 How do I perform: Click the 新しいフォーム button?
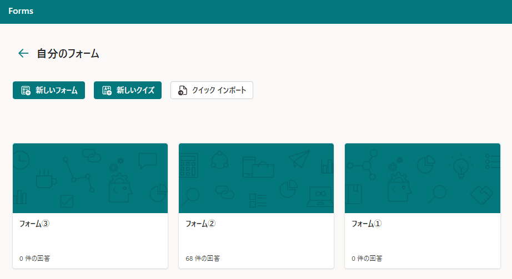click(49, 90)
